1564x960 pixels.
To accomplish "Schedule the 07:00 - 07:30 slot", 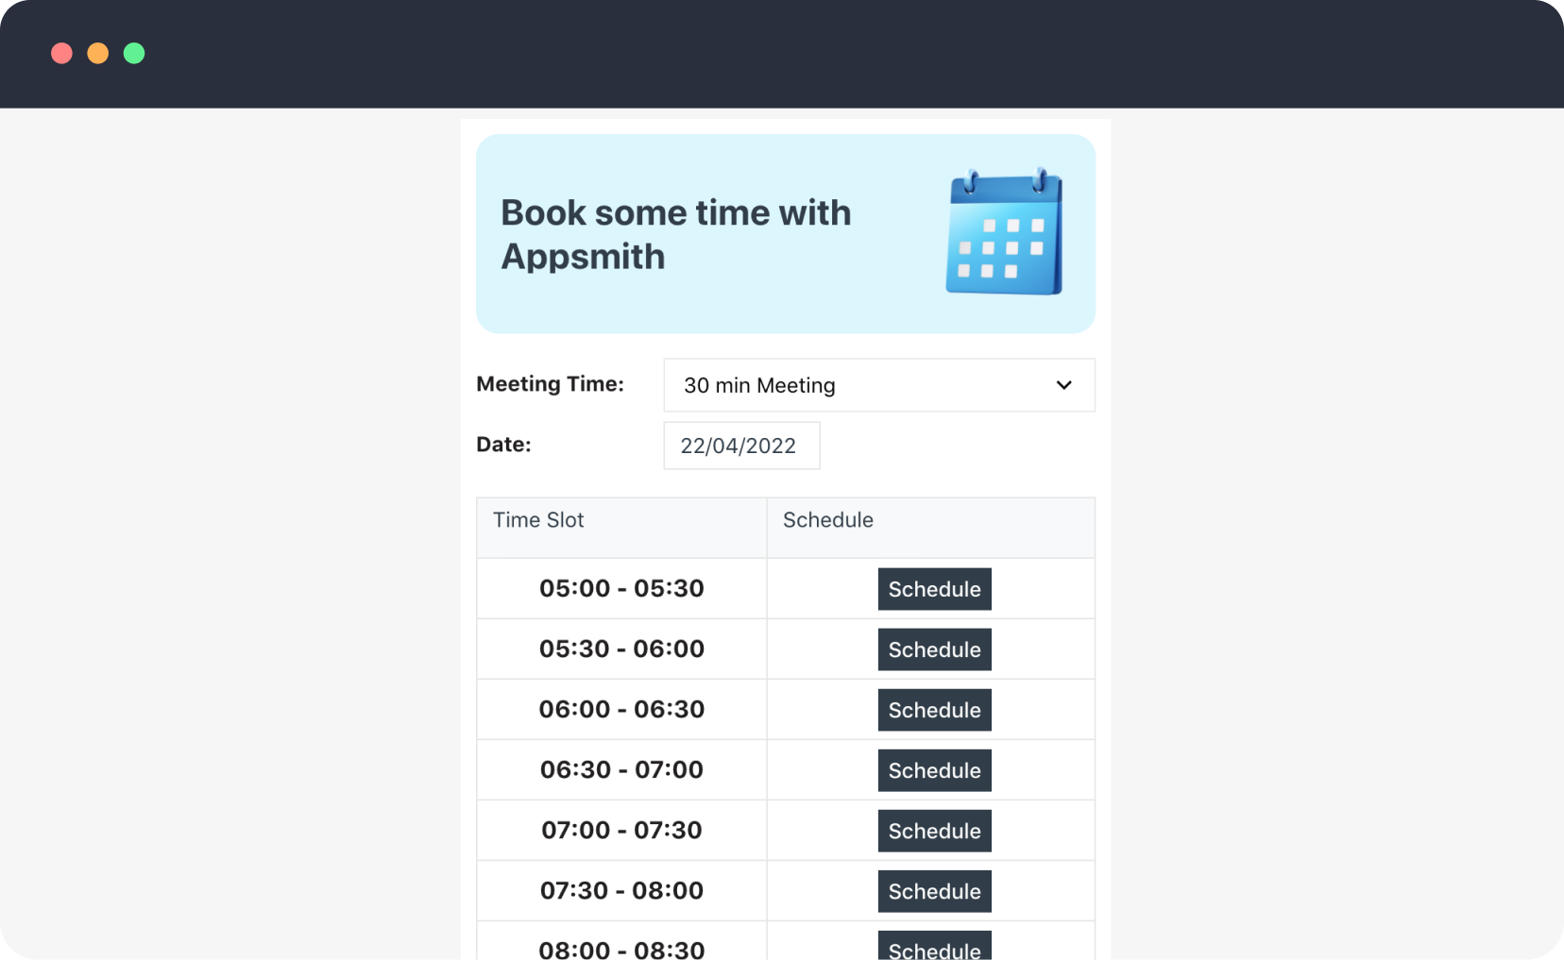I will point(934,831).
